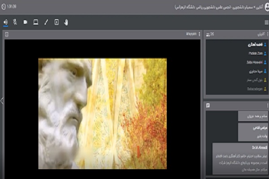Open the users panel three-dot menu
This screenshot has height=179, width=269.
pyautogui.click(x=268, y=34)
